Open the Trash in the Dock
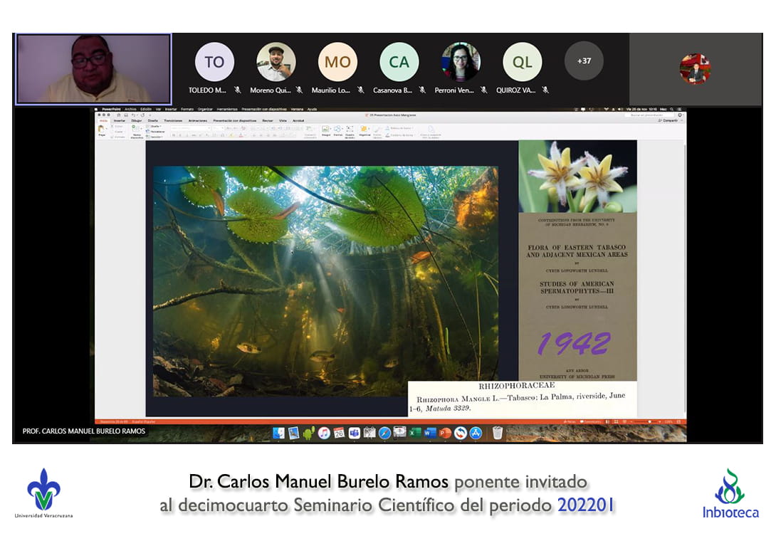 498,433
